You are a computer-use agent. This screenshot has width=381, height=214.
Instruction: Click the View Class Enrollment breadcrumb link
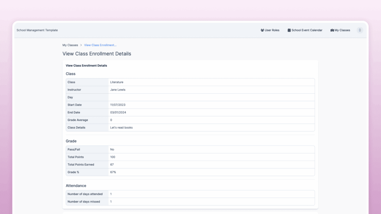[x=100, y=45]
